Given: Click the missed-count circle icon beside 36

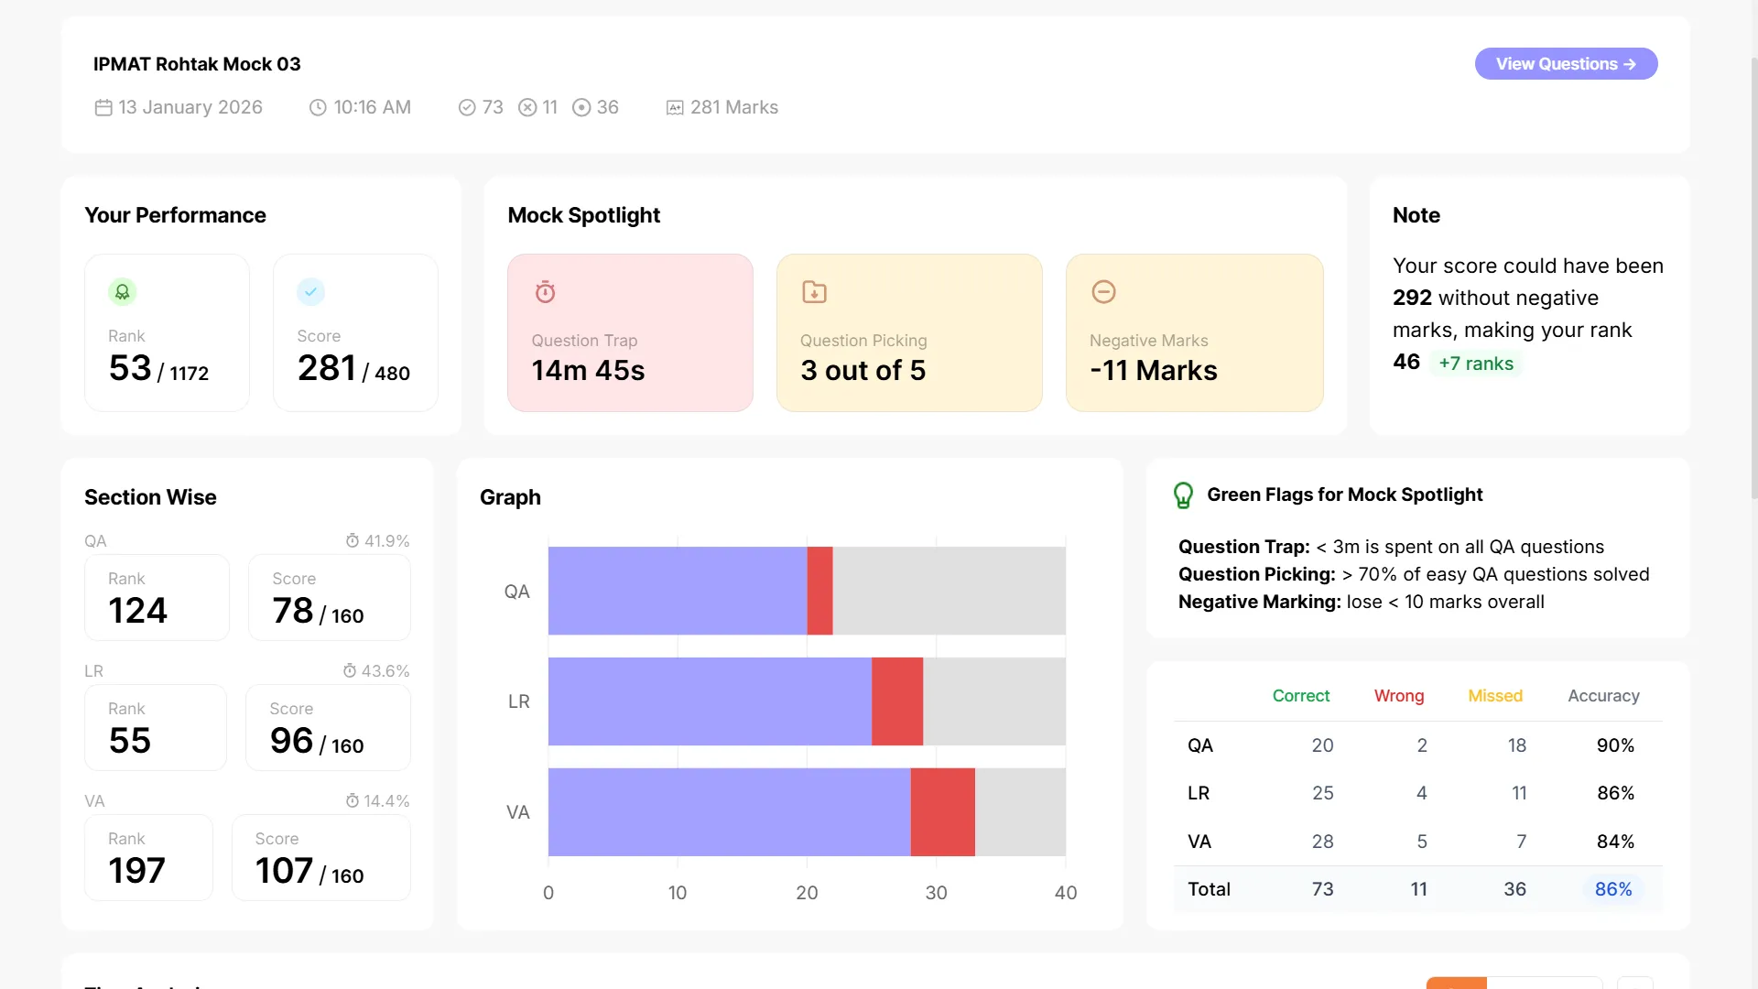Looking at the screenshot, I should [581, 108].
